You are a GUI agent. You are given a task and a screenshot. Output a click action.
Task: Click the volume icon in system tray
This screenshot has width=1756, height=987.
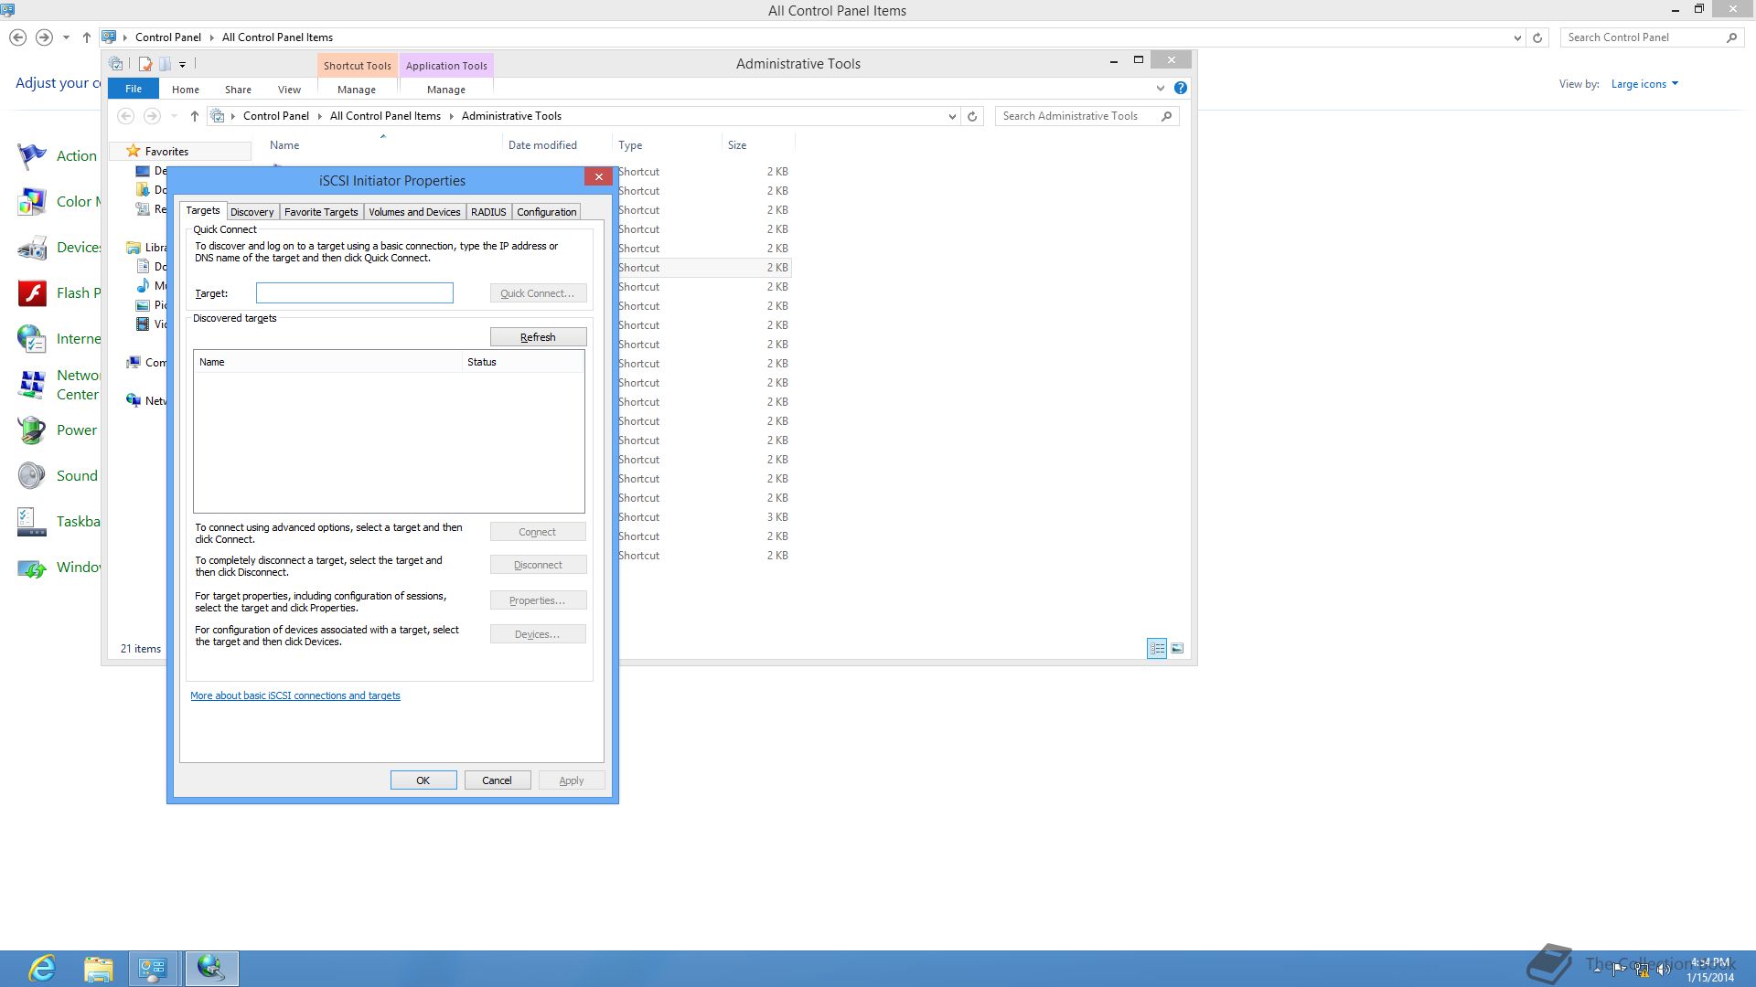[1664, 971]
